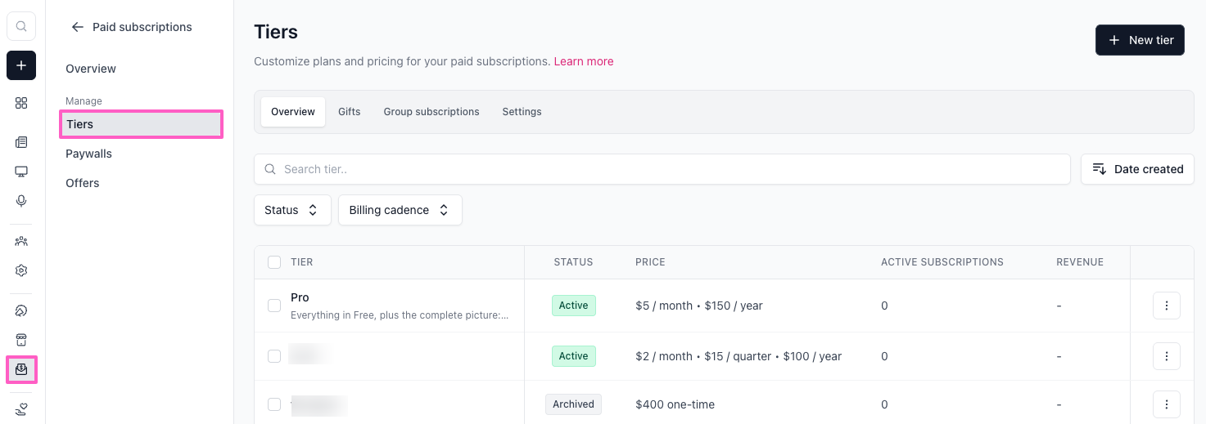Click the Pro tier name
Image resolution: width=1206 pixels, height=424 pixels.
tap(300, 297)
